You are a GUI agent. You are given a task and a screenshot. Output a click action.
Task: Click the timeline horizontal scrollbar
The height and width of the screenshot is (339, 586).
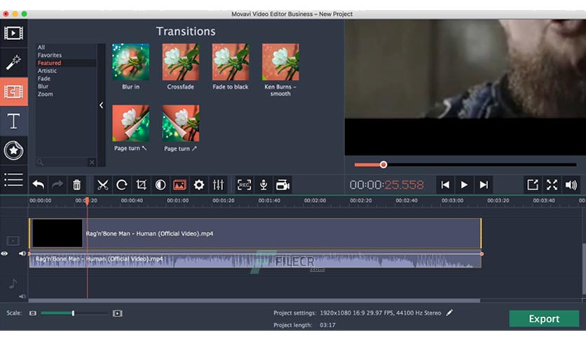[x=254, y=300]
